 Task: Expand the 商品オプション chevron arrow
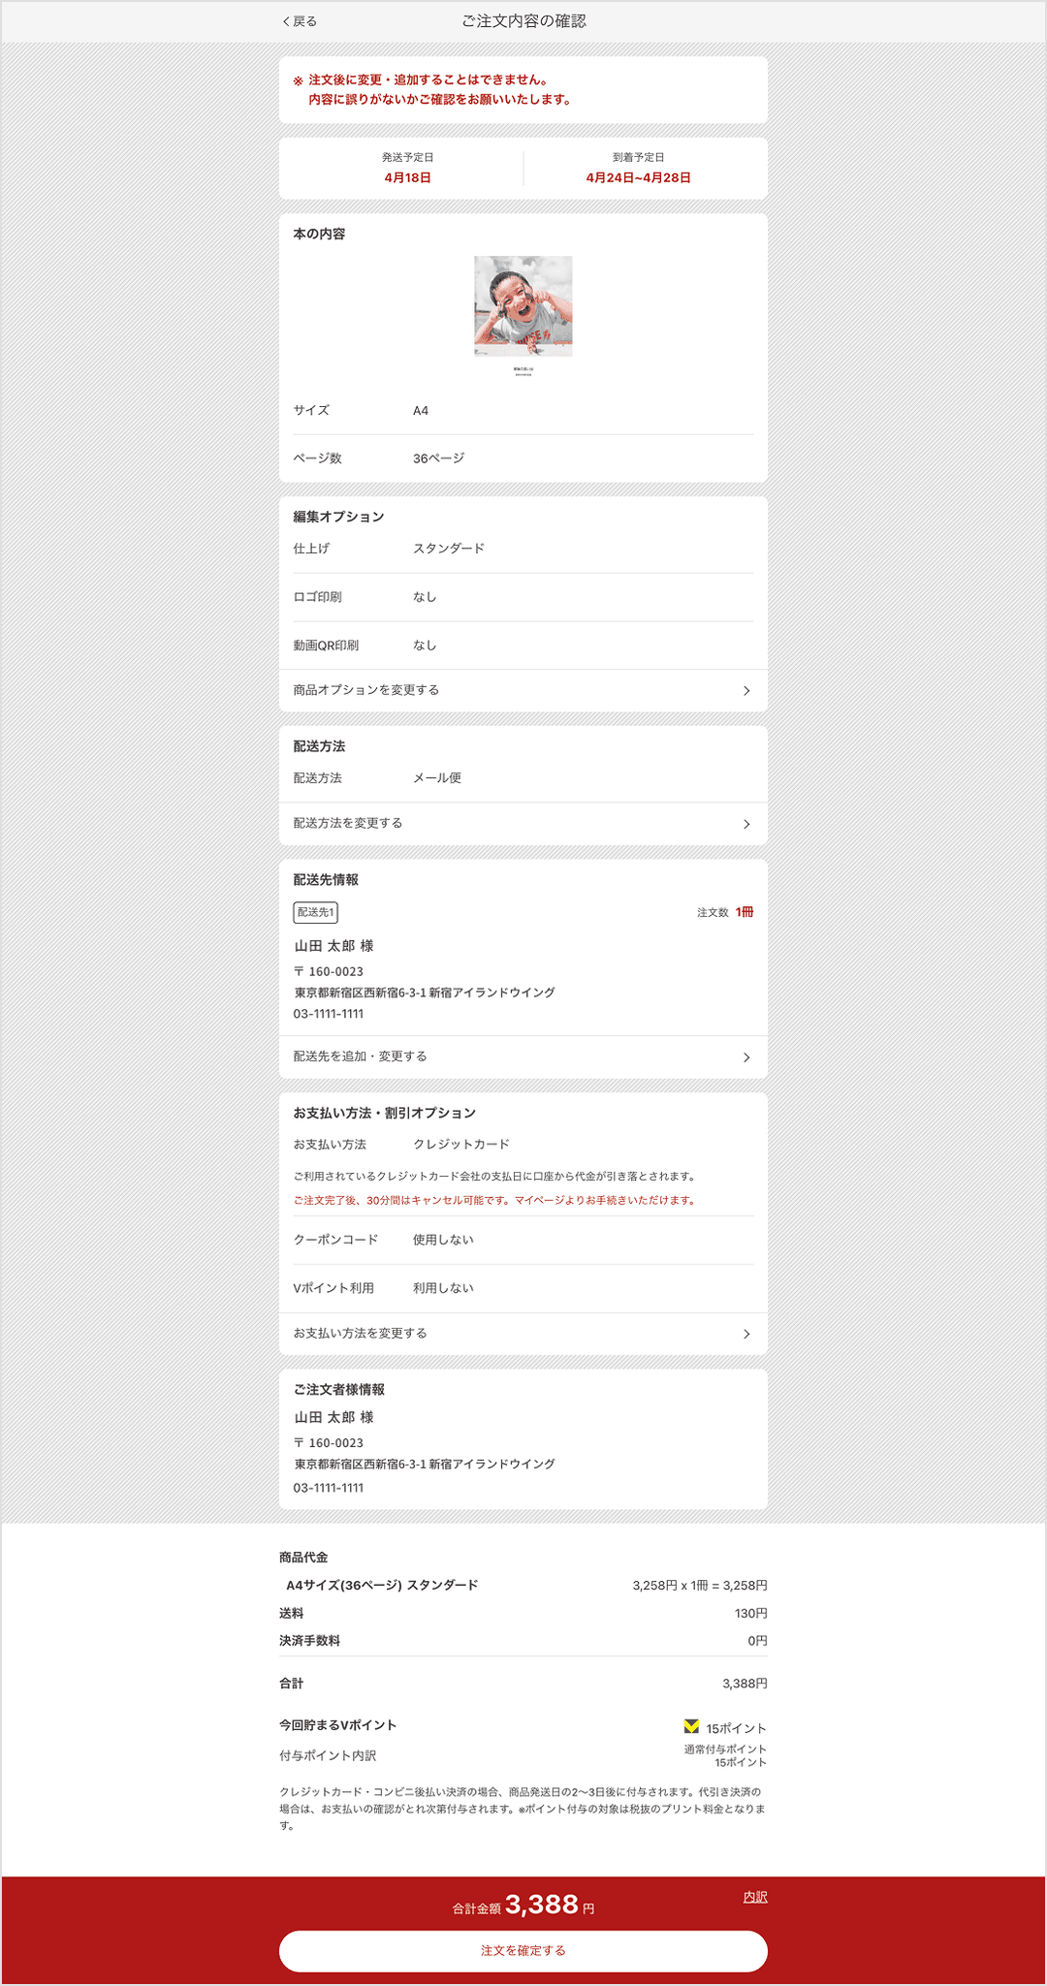point(746,691)
